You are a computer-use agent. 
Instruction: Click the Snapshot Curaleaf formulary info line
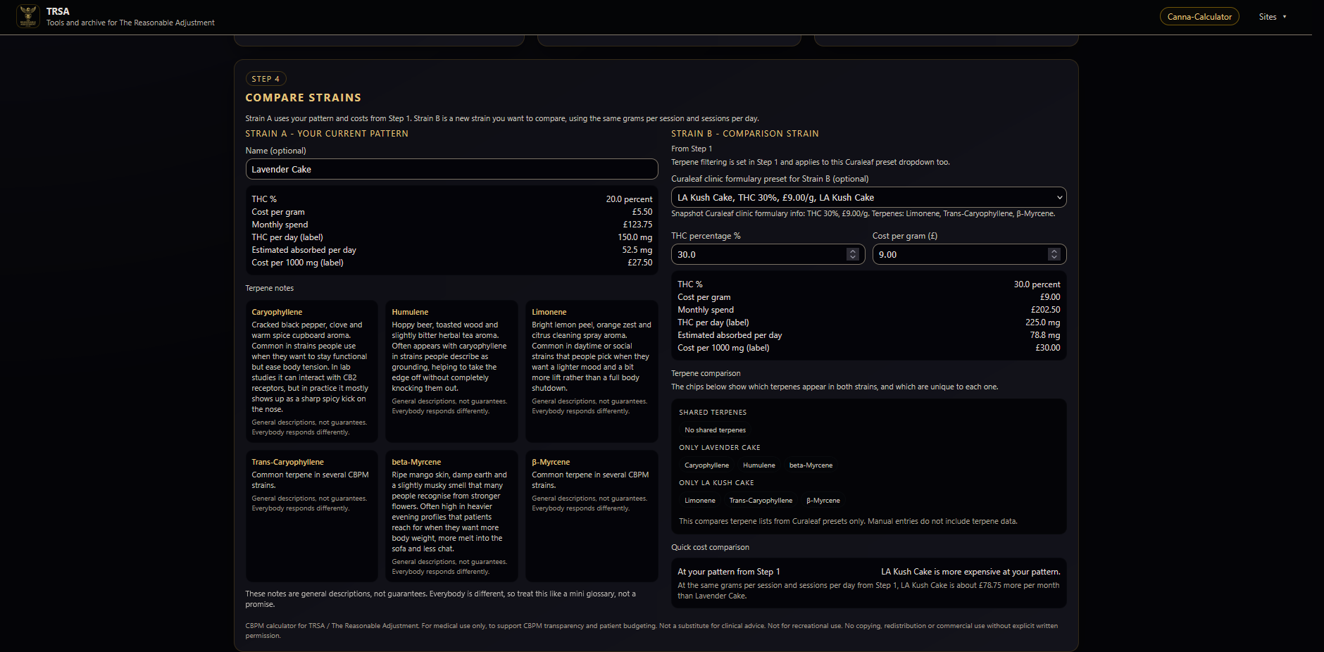pyautogui.click(x=863, y=213)
